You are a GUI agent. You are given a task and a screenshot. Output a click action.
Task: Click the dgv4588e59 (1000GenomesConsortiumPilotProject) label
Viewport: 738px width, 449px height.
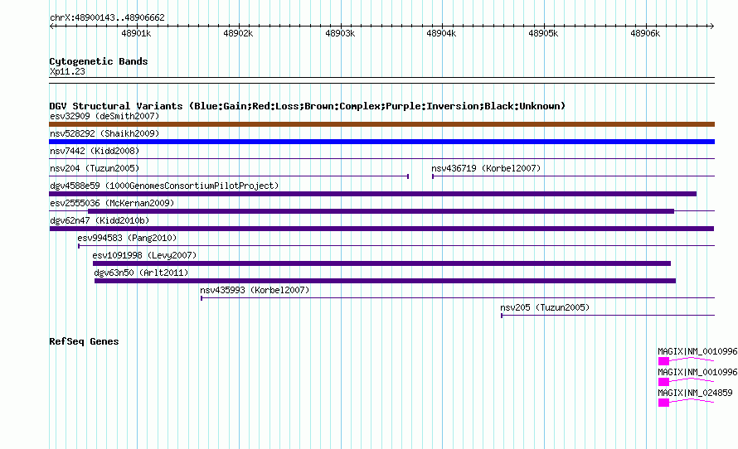[x=164, y=186]
